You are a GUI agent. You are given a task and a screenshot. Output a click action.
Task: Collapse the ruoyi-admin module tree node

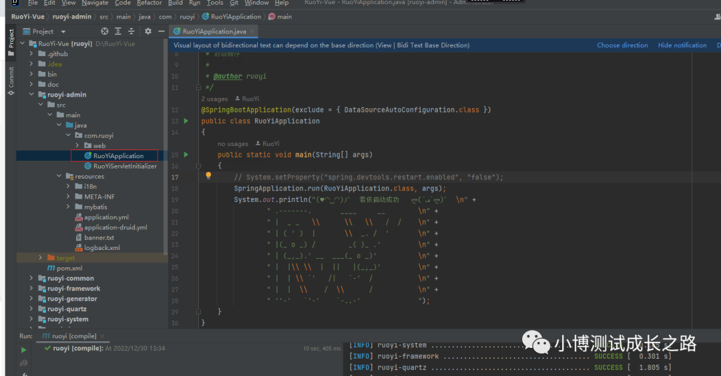[31, 95]
